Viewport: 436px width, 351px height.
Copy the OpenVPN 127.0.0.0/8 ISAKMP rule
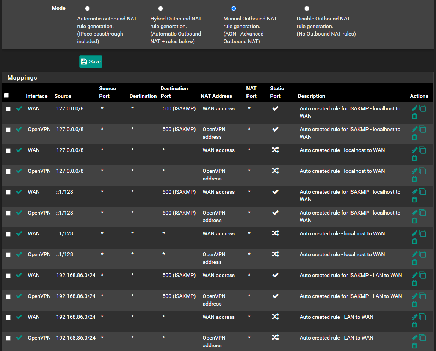pos(423,129)
